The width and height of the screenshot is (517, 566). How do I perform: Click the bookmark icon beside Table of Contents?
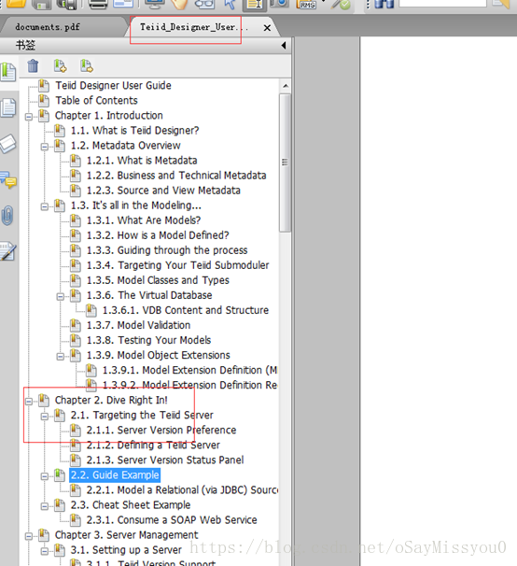coord(44,100)
